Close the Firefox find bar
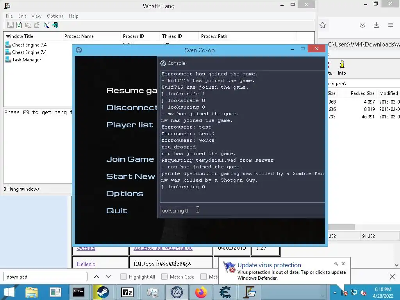 click(x=392, y=277)
